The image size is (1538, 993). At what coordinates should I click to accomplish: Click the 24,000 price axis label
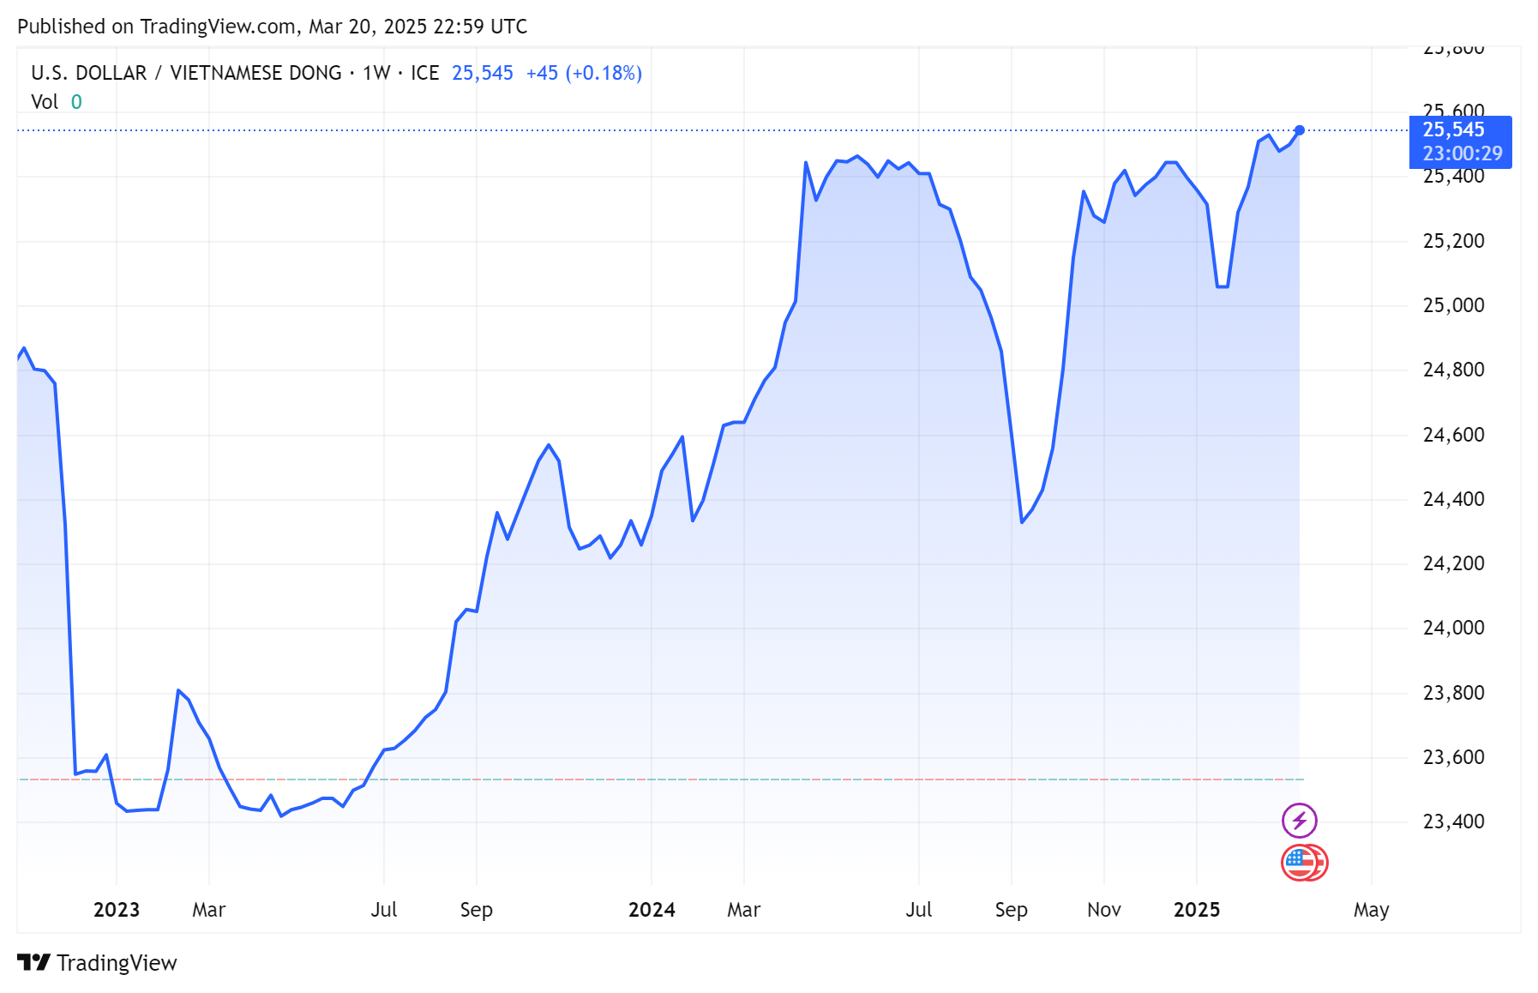coord(1453,628)
